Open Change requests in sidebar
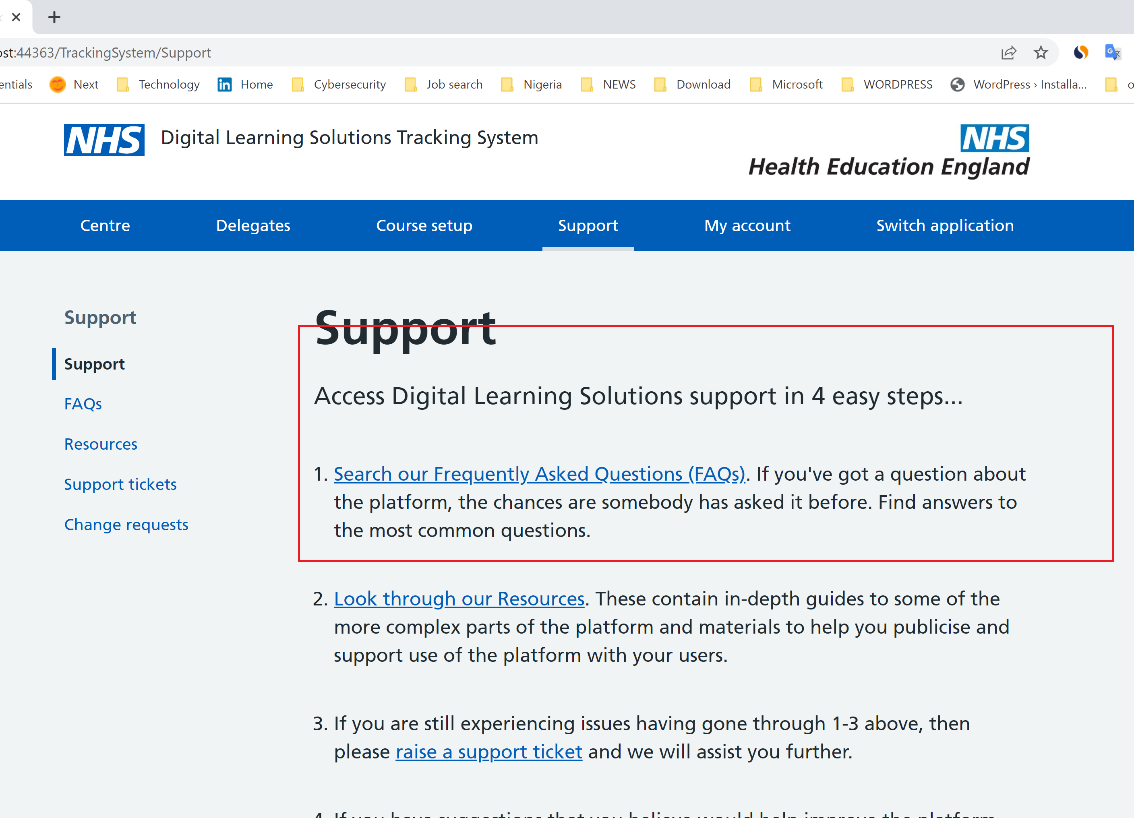1134x818 pixels. [x=126, y=525]
